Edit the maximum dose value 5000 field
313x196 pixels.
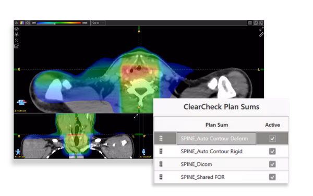[85, 23]
